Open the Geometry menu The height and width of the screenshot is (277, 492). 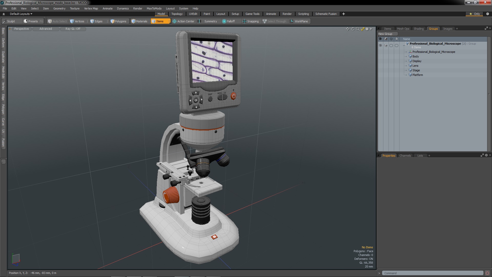click(x=59, y=8)
